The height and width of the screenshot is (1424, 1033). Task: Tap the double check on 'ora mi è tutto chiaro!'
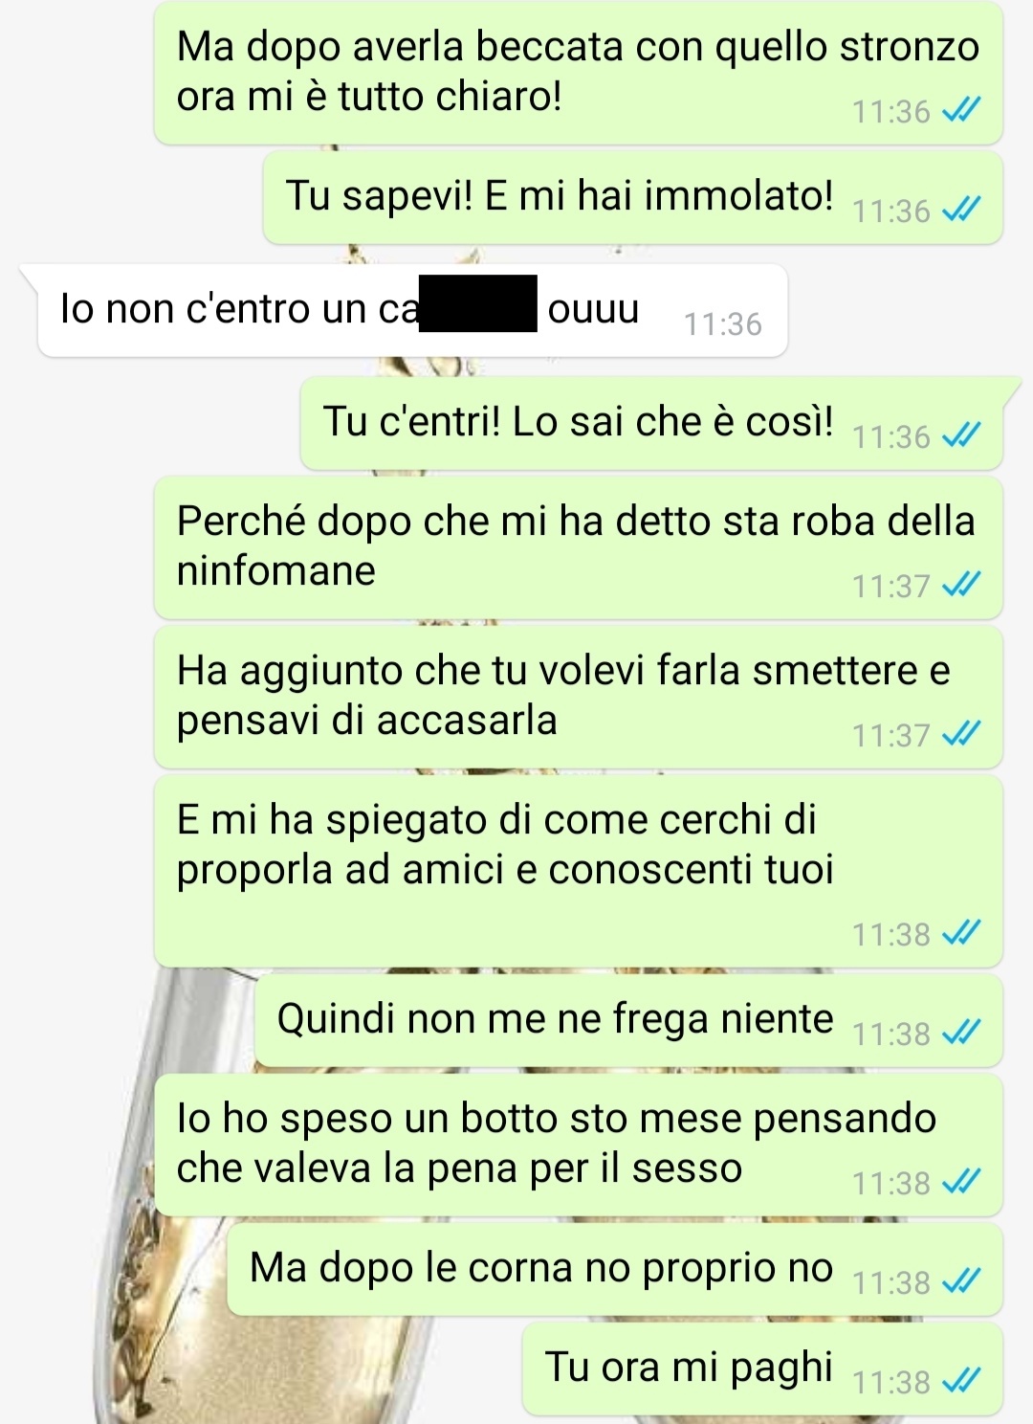[x=961, y=111]
